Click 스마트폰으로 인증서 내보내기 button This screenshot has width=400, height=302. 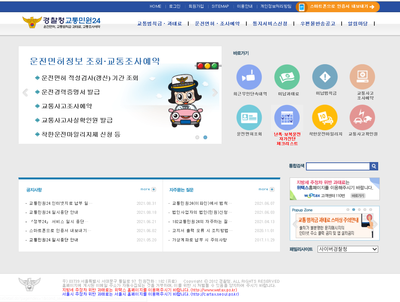pyautogui.click(x=338, y=7)
